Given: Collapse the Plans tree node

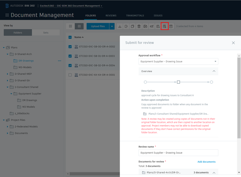Looking at the screenshot, I should pyautogui.click(x=4, y=48).
